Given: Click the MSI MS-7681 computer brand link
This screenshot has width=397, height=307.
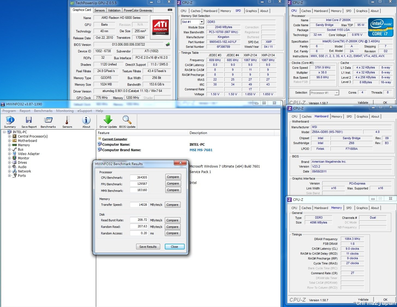Looking at the screenshot, I should tap(201, 150).
